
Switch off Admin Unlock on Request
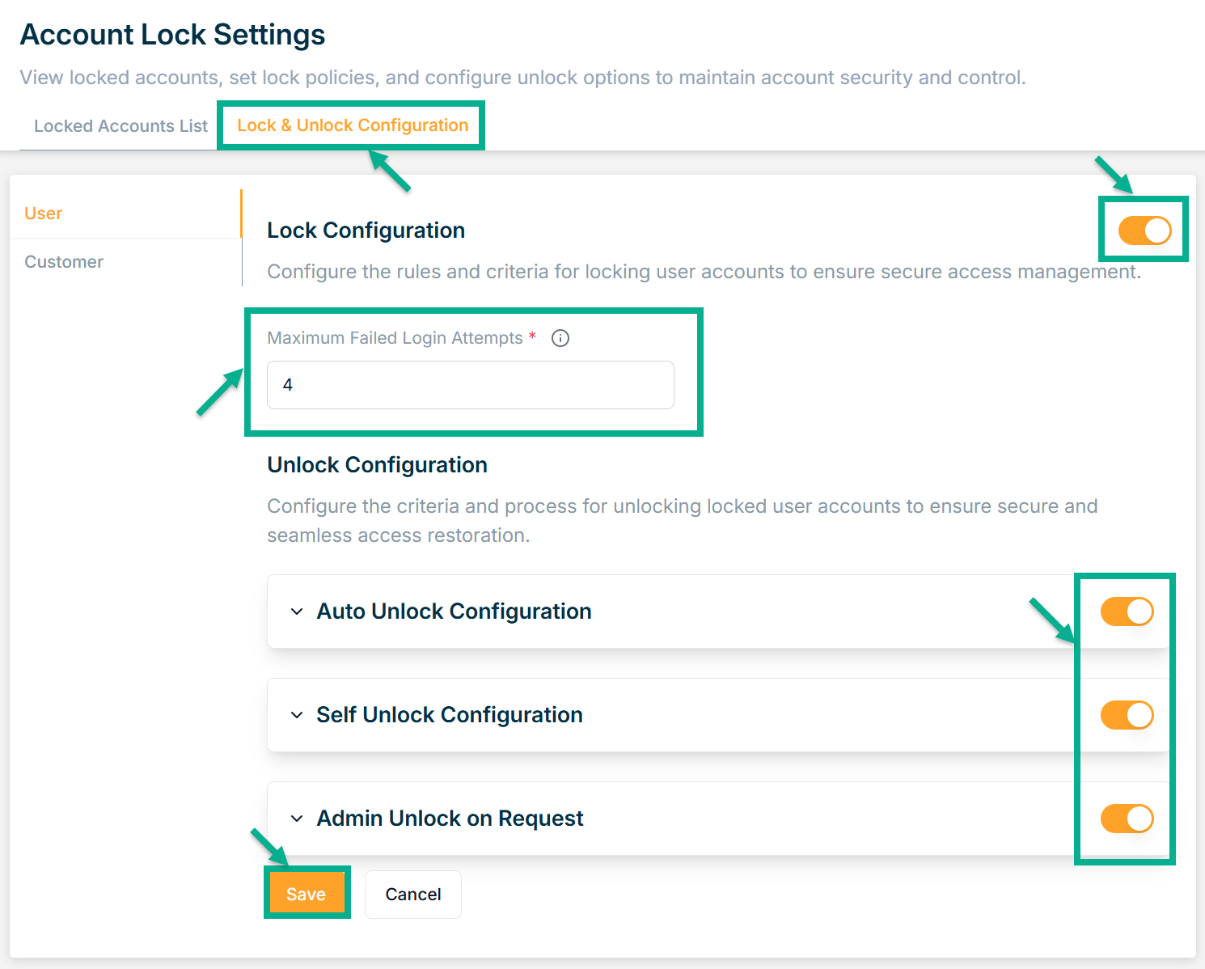pos(1127,819)
